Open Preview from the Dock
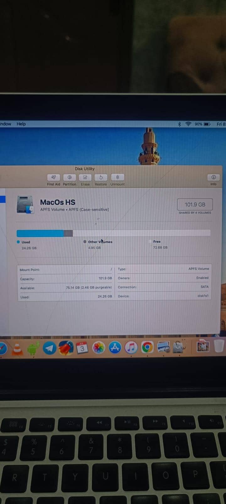The height and width of the screenshot is (504, 226). coord(164,347)
